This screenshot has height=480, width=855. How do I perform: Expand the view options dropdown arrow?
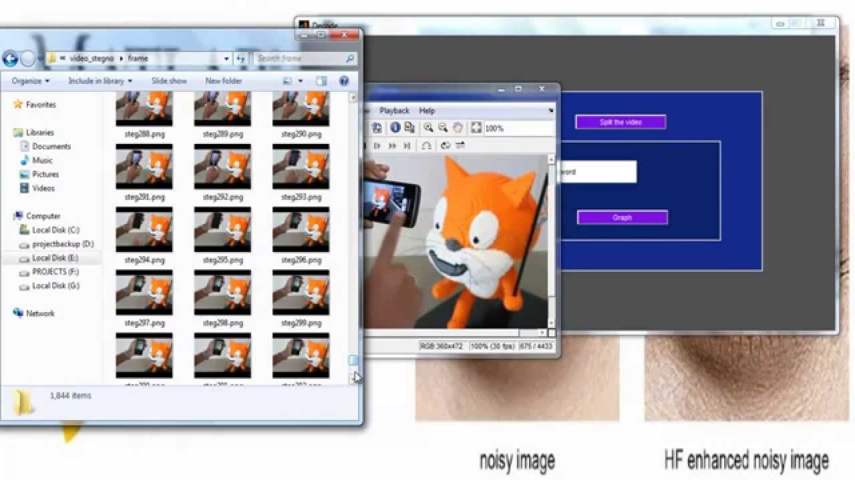(x=301, y=81)
